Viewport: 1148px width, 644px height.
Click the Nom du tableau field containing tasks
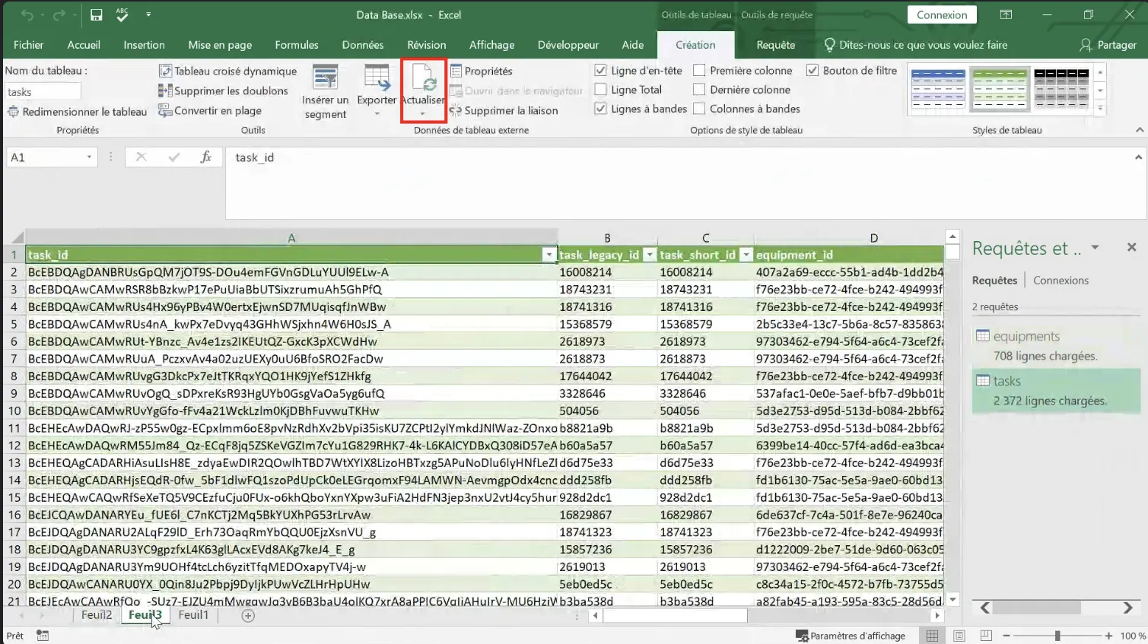(x=43, y=92)
